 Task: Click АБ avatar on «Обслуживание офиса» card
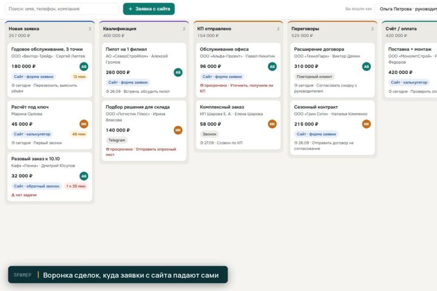tap(273, 67)
